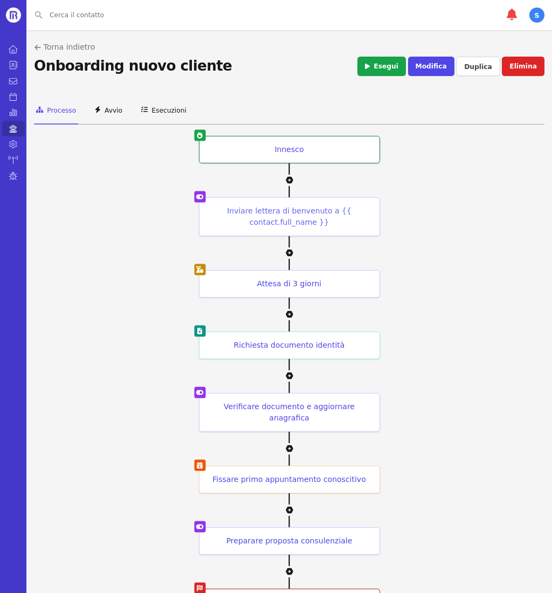Open the broadcast antenna section in the sidebar
Screen dimensions: 552x593
pyautogui.click(x=13, y=160)
